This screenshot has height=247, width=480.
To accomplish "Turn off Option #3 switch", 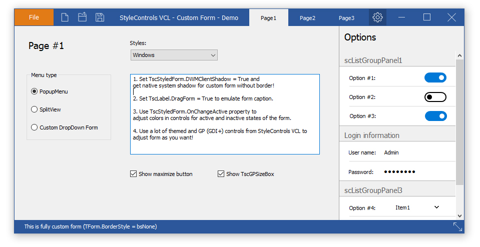I will click(435, 116).
